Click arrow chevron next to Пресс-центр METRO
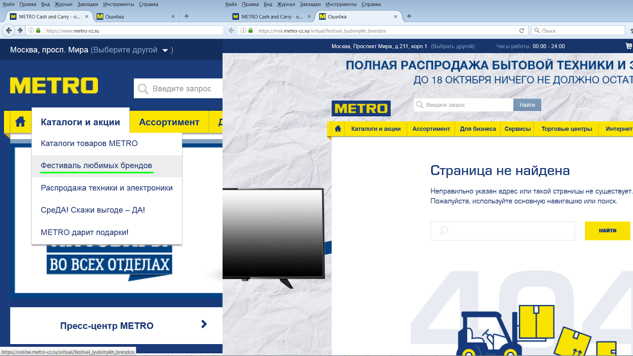Image resolution: width=633 pixels, height=356 pixels. point(204,324)
